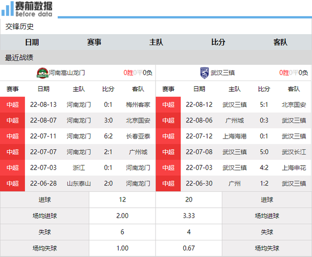Click the top 日期 column header
The image size is (312, 257).
(x=32, y=42)
